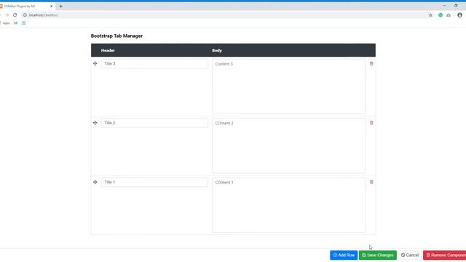The width and height of the screenshot is (466, 262).
Task: Click the move handle for Title 2 row
Action: coord(95,123)
